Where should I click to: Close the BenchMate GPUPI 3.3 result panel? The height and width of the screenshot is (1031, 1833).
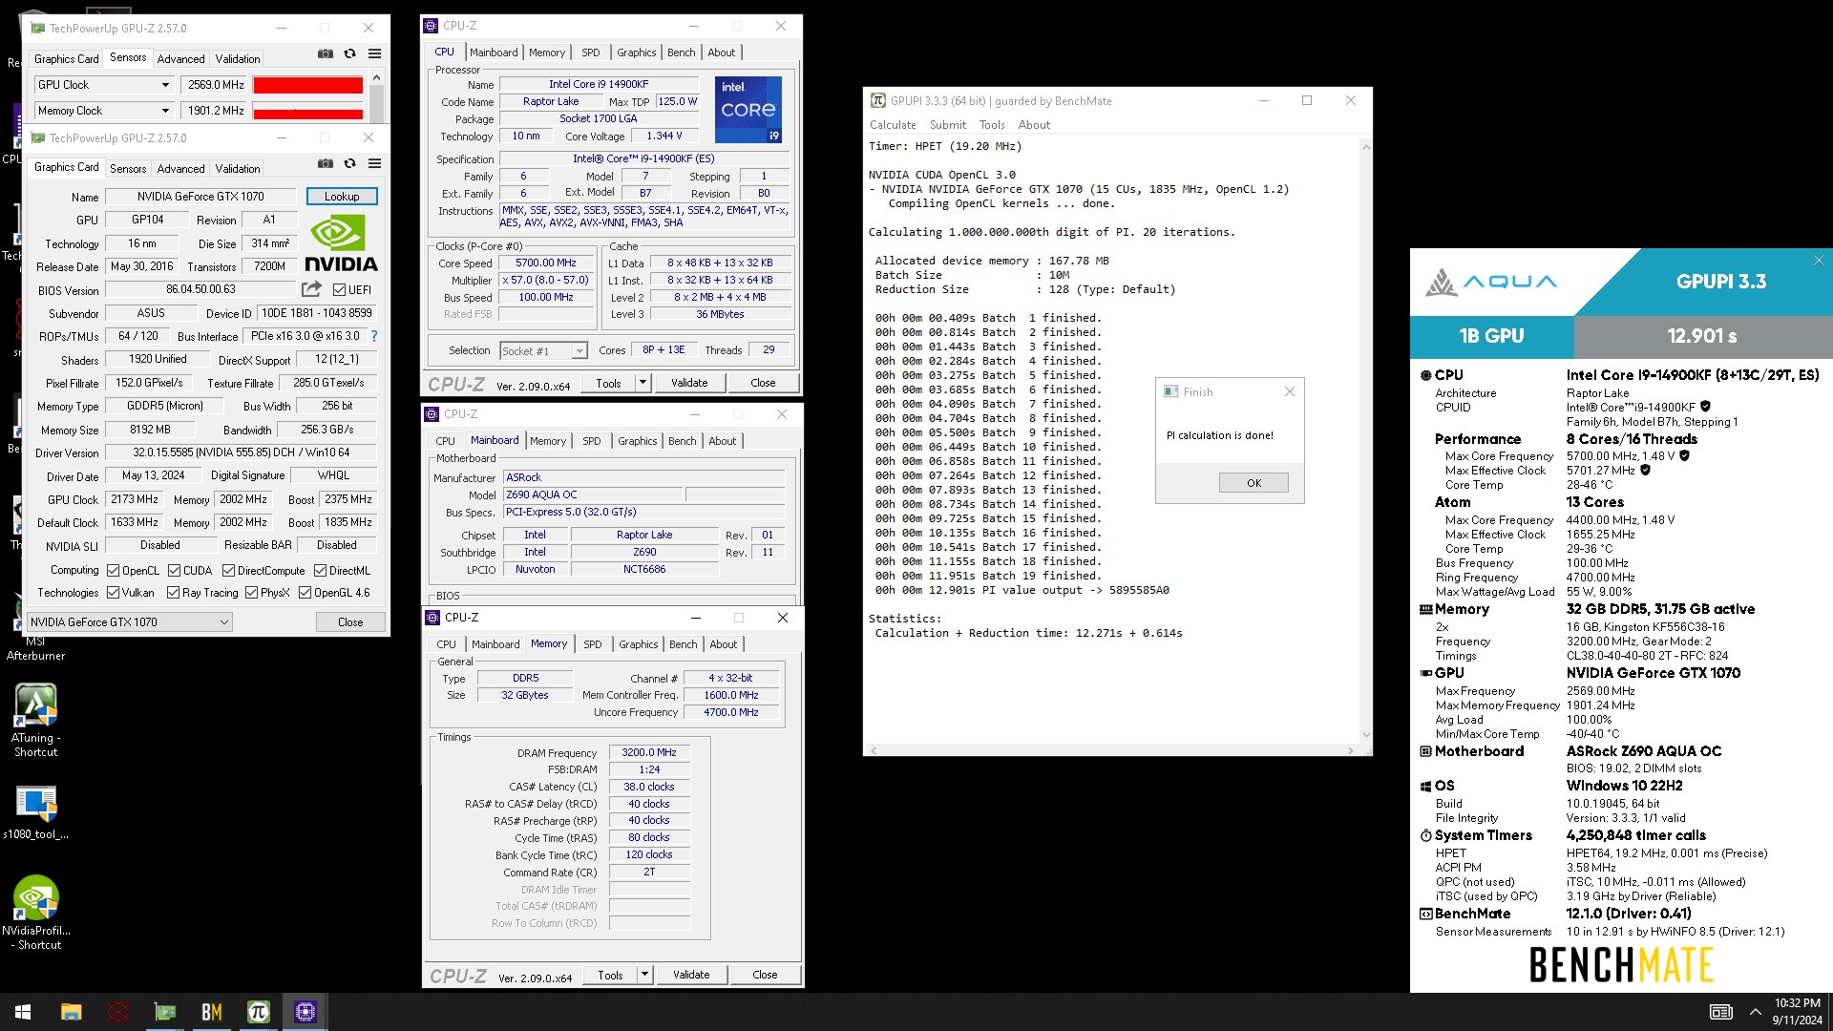[x=1819, y=261]
